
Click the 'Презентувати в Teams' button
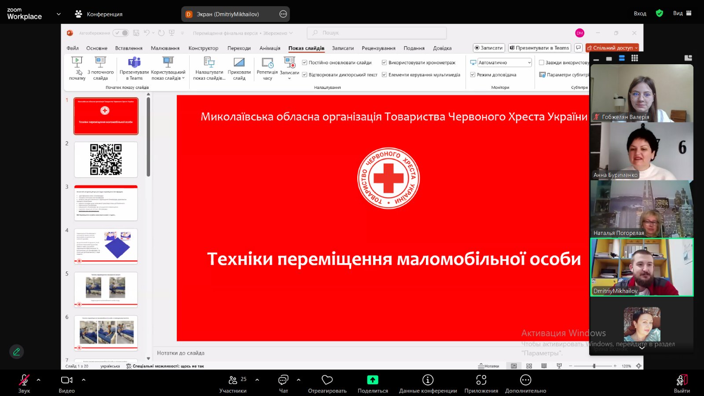coord(539,48)
